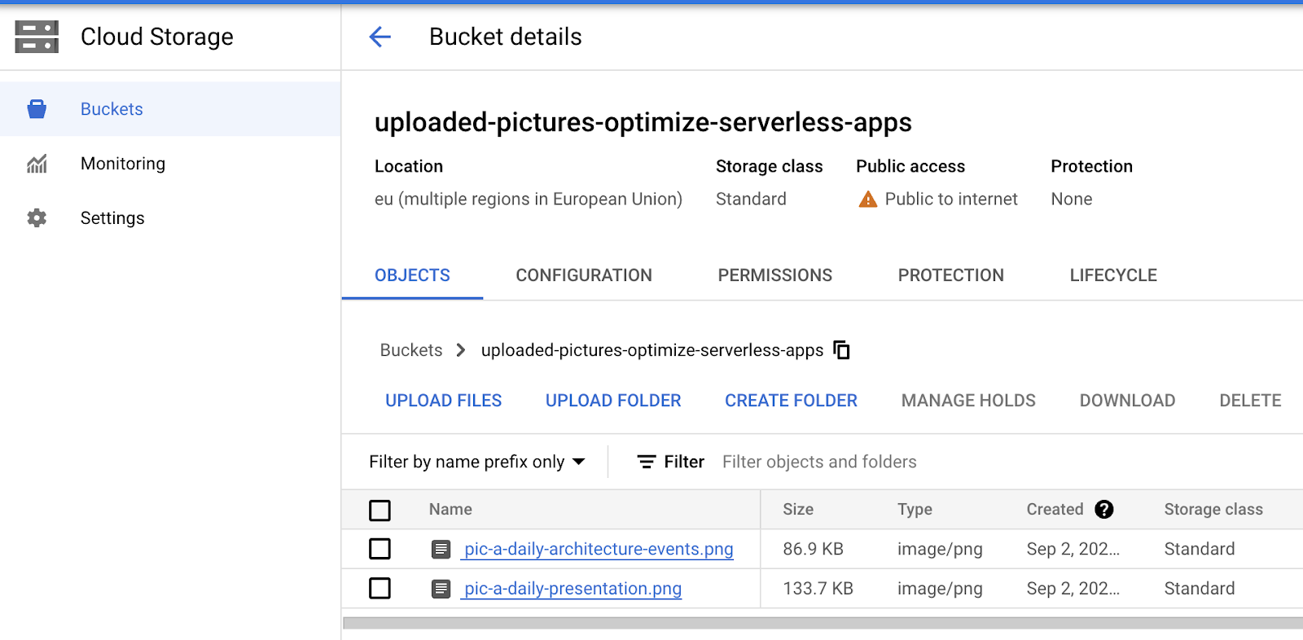Viewport: 1303px width, 640px height.
Task: Click the Create Folder button
Action: tap(791, 401)
